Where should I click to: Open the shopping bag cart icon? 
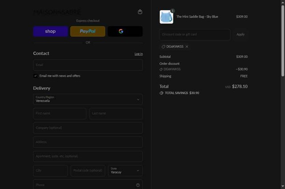click(140, 12)
